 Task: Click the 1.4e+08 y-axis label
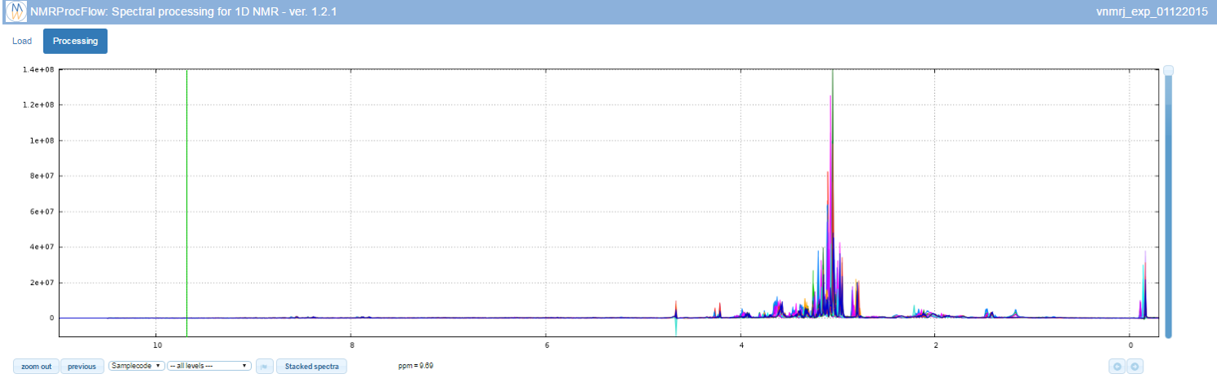(40, 69)
